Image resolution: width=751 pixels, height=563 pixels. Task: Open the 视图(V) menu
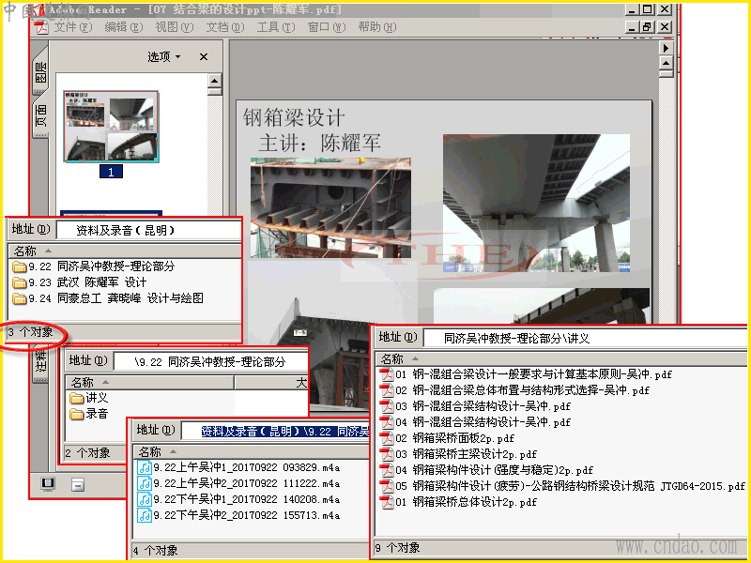[x=175, y=27]
